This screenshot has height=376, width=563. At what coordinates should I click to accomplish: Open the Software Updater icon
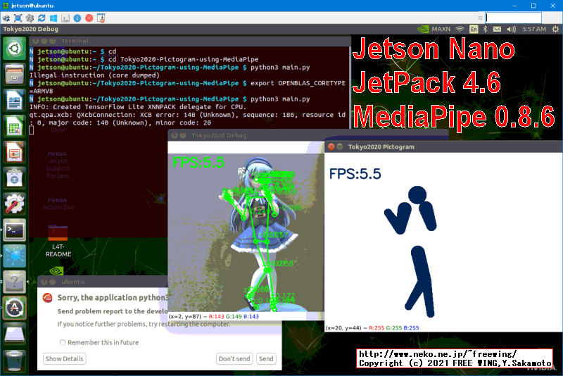tap(15, 307)
